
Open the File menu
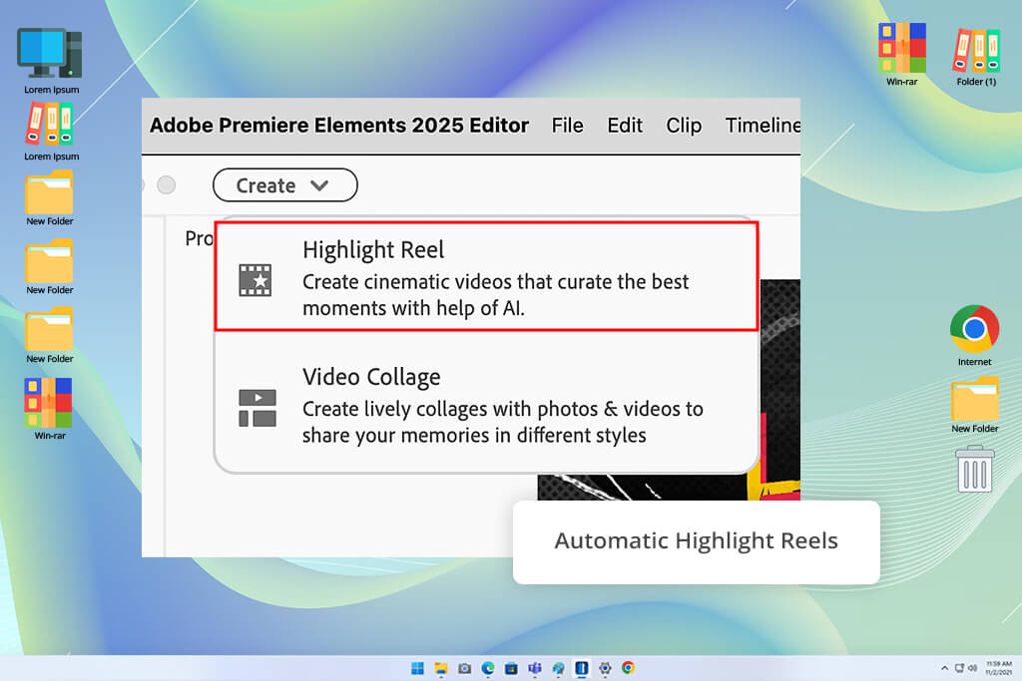click(x=567, y=125)
